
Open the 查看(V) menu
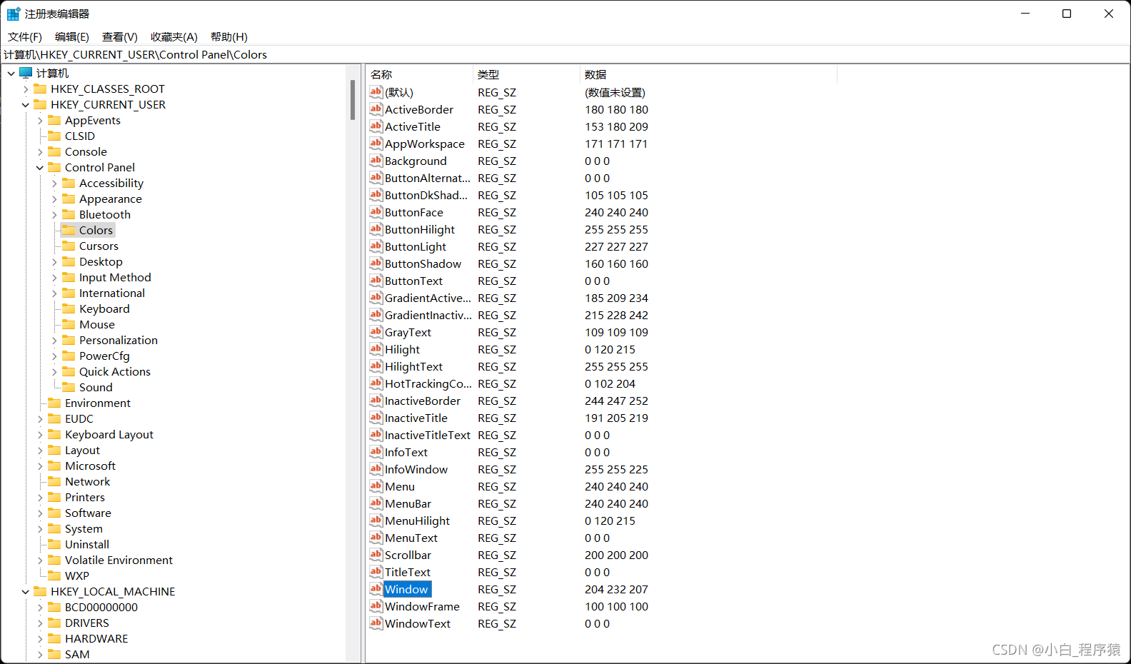[120, 36]
